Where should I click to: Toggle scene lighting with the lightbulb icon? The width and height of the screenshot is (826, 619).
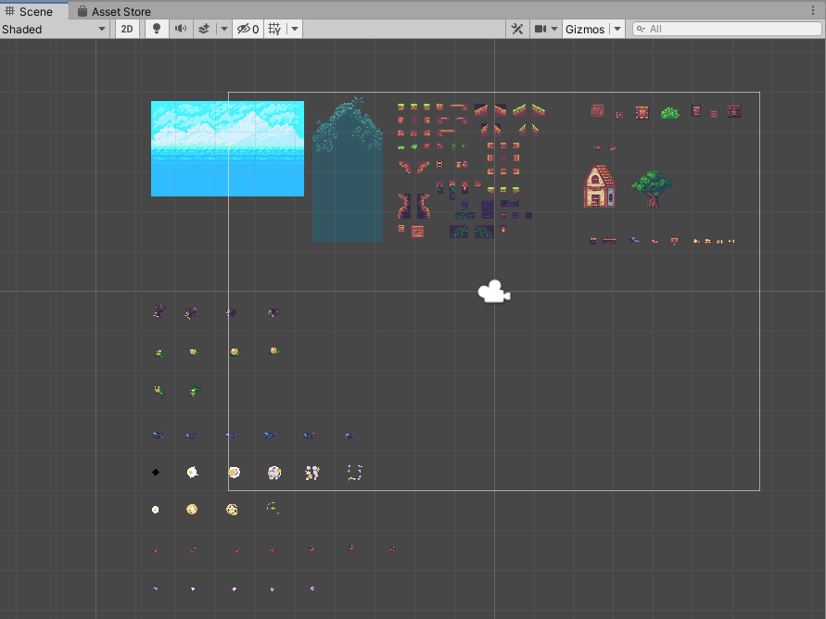click(x=157, y=29)
